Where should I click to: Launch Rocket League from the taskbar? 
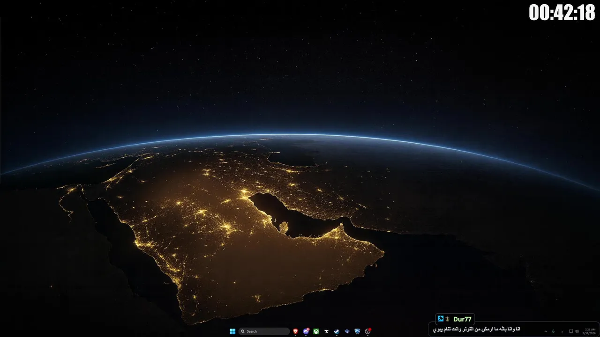click(357, 331)
